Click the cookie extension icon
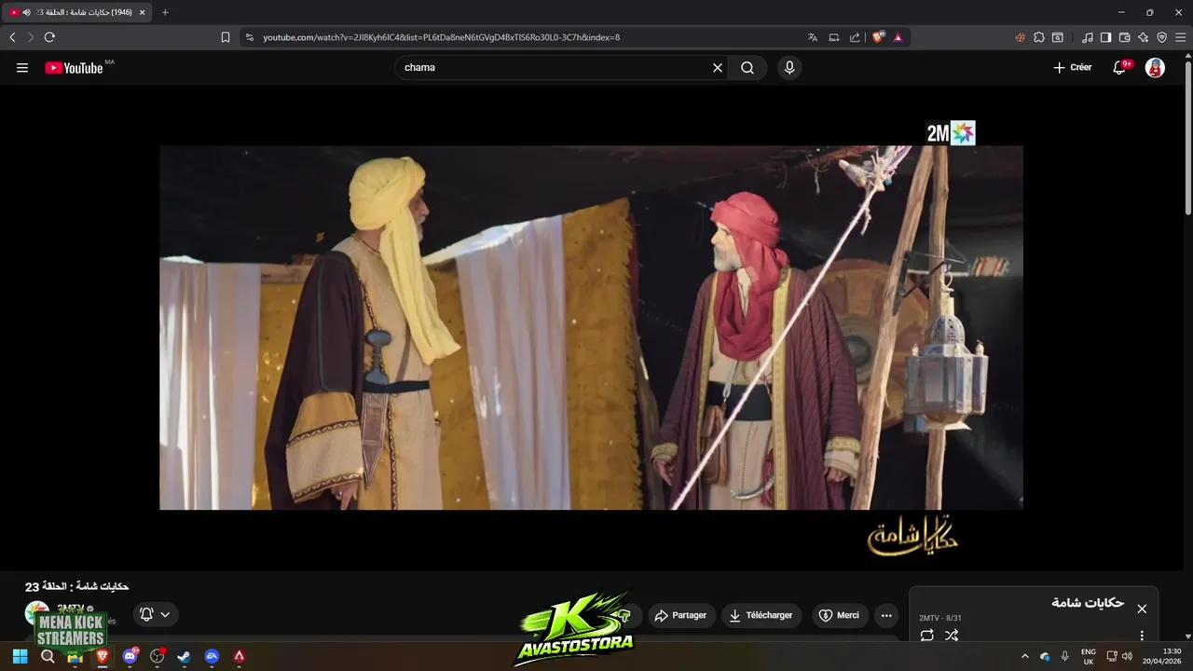 (x=1020, y=37)
